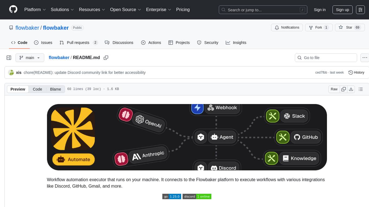Expand the Resources menu
Screen dimensions: 369x207
tap(92, 9)
